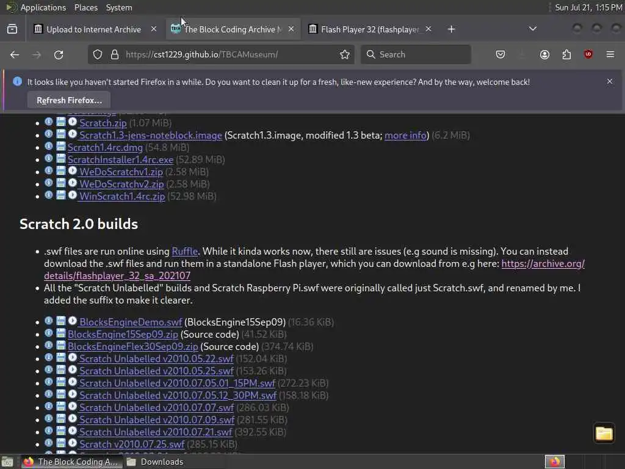
Task: Bookmark this page with star icon
Action: click(x=345, y=54)
